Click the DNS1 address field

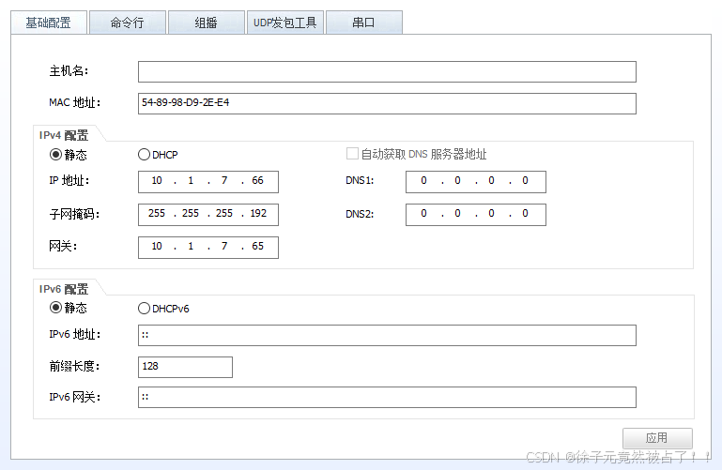(476, 182)
